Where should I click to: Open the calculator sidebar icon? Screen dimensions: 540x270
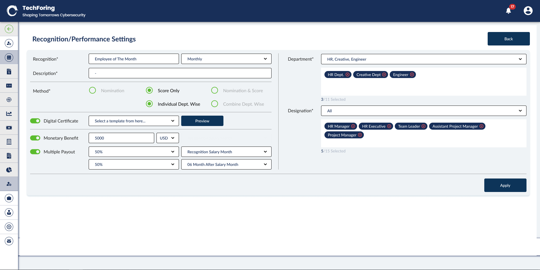coord(9,58)
